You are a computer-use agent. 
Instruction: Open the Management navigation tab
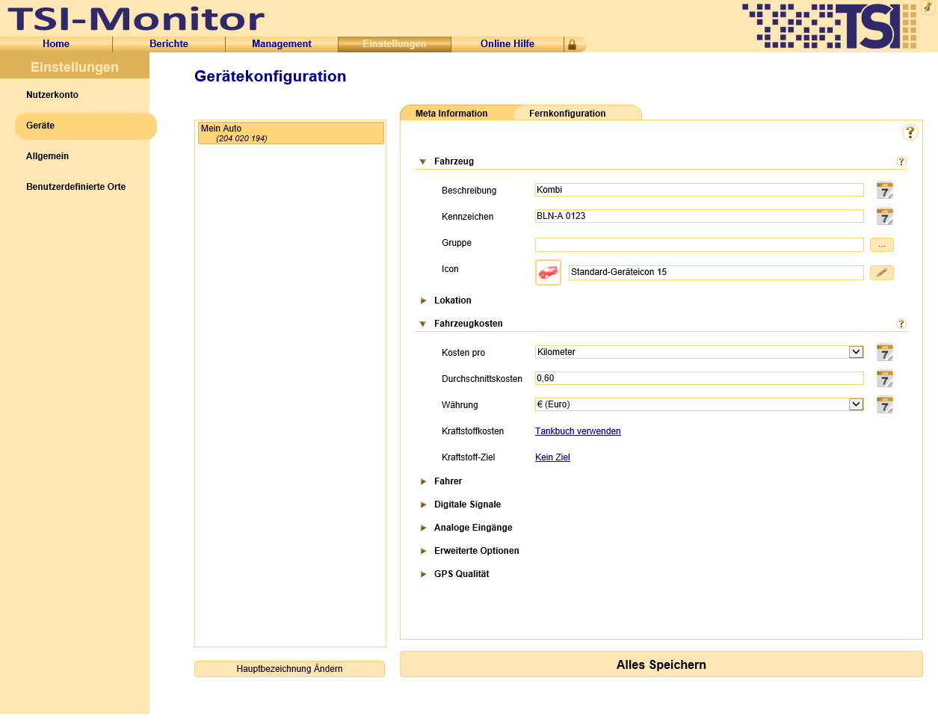(x=282, y=44)
